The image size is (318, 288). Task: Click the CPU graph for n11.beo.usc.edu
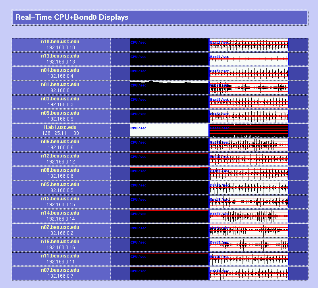pyautogui.click(x=169, y=259)
